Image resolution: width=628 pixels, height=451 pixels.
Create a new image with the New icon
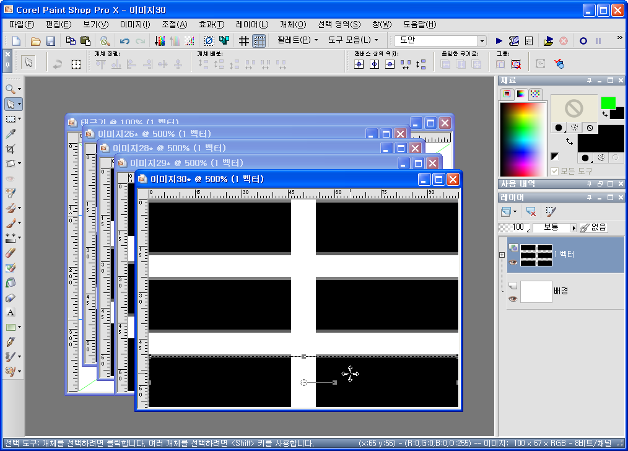(17, 41)
